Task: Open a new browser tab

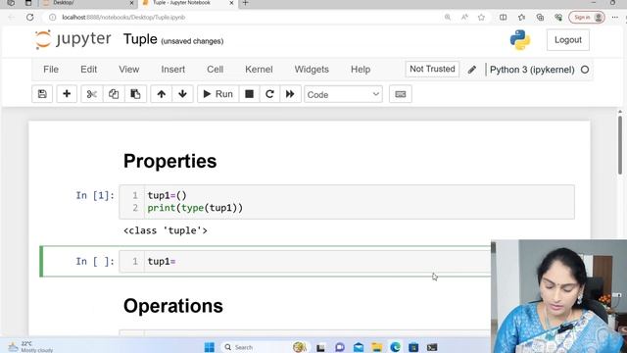Action: click(246, 3)
